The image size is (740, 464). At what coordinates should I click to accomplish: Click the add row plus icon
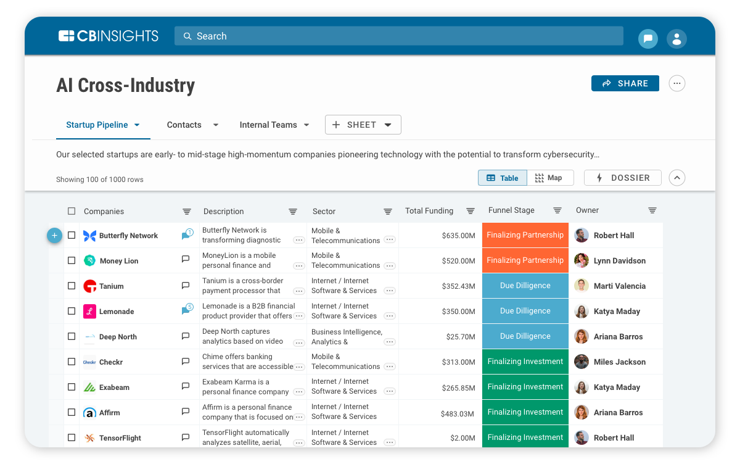pos(54,235)
